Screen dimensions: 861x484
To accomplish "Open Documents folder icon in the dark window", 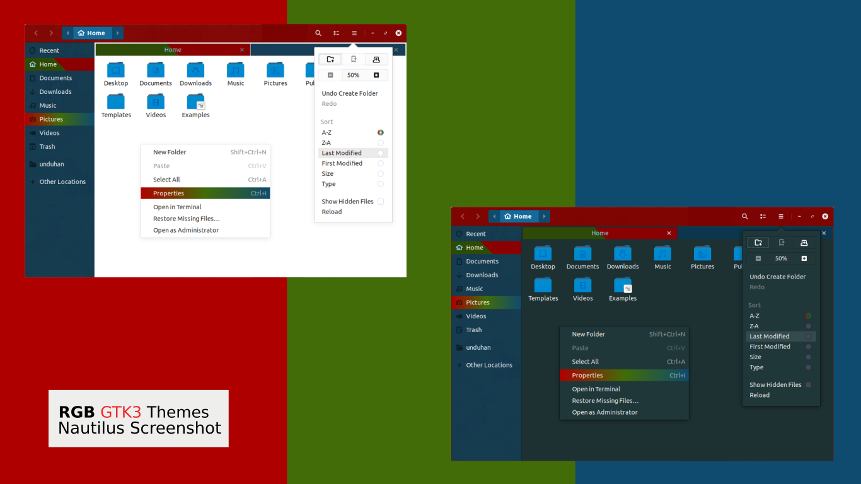I will click(582, 253).
